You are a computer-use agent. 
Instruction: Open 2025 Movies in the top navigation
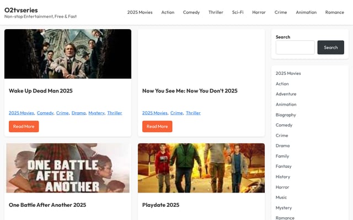(140, 12)
